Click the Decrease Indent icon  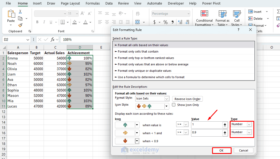pyautogui.click(x=121, y=22)
